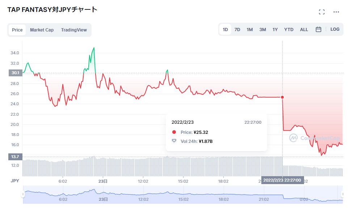This screenshot has width=350, height=208.
Task: Select the 1M time range
Action: [249, 29]
